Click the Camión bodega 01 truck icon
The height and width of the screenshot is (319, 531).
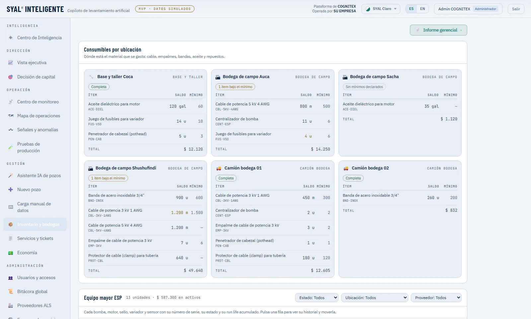click(218, 168)
